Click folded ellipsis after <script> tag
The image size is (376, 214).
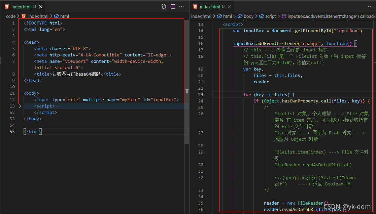58,106
